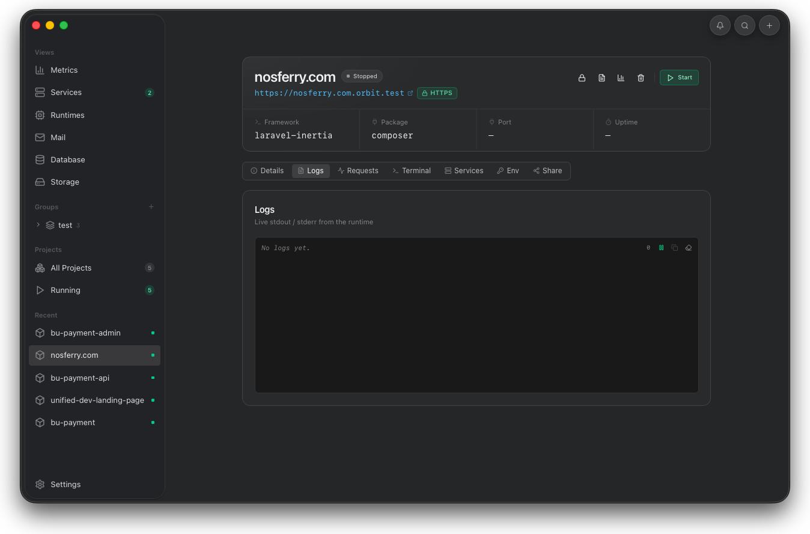Click the Running count badge
The image size is (810, 534).
[x=150, y=290]
